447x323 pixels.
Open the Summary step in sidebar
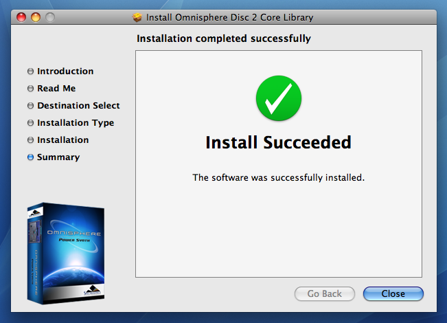(x=58, y=157)
